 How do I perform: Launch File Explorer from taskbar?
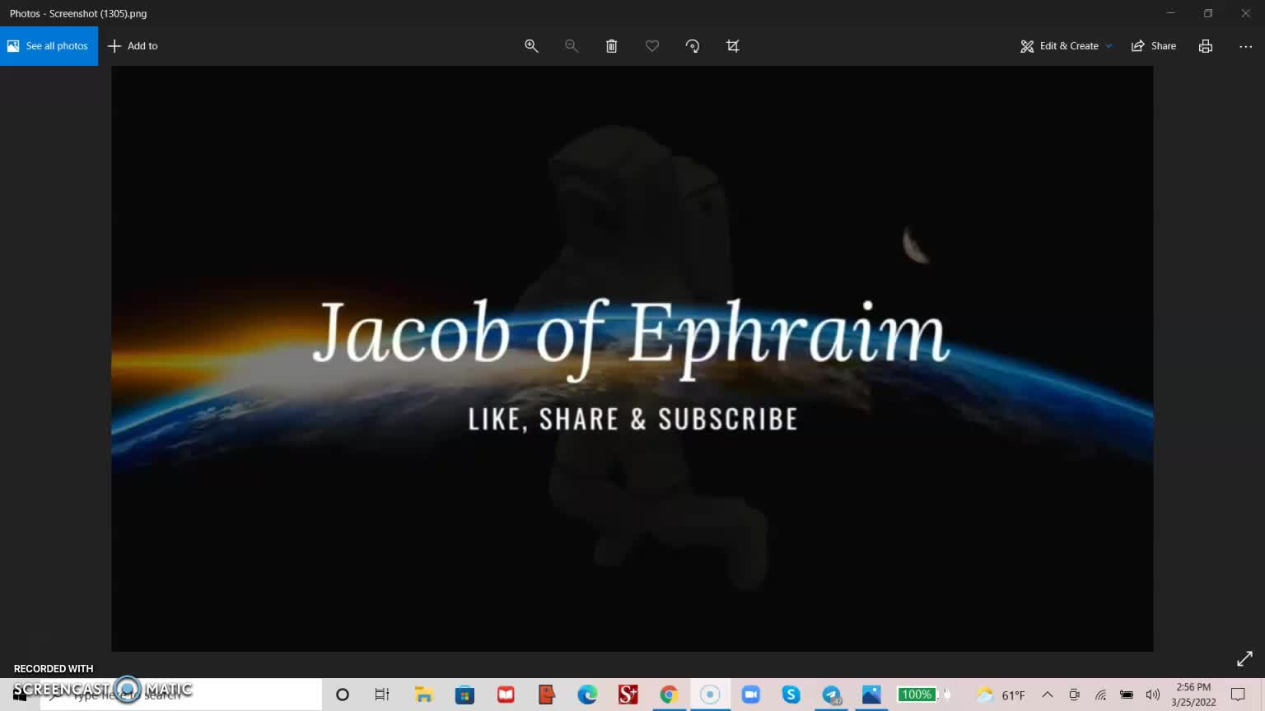pos(423,695)
